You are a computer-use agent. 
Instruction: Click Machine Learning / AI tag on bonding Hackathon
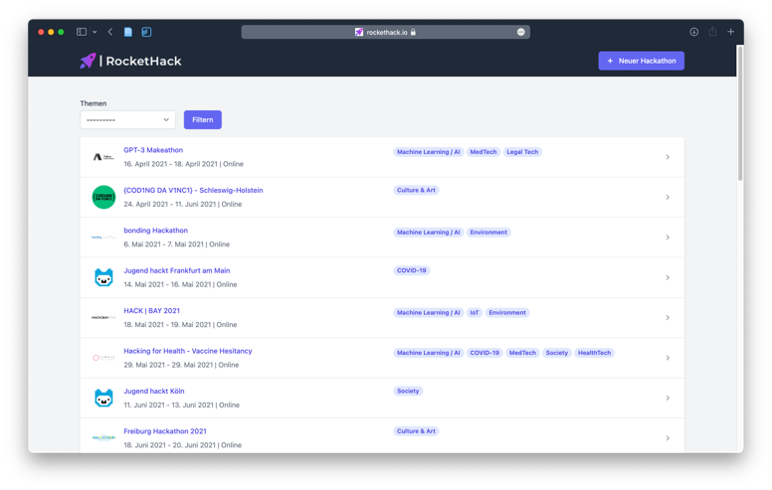[x=429, y=233]
